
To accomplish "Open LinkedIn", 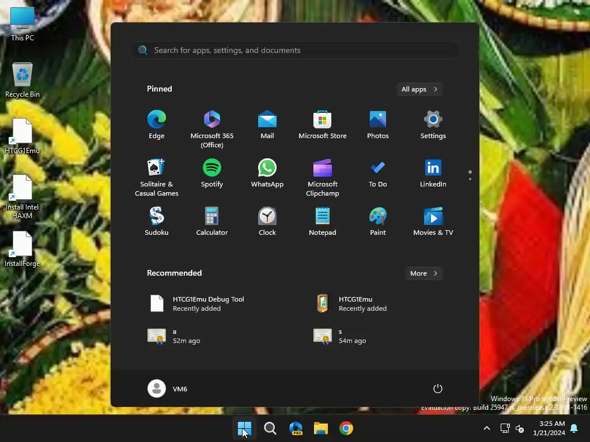I will tap(433, 173).
